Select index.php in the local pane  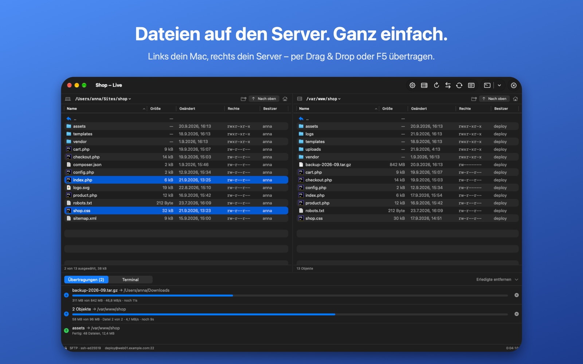click(176, 180)
